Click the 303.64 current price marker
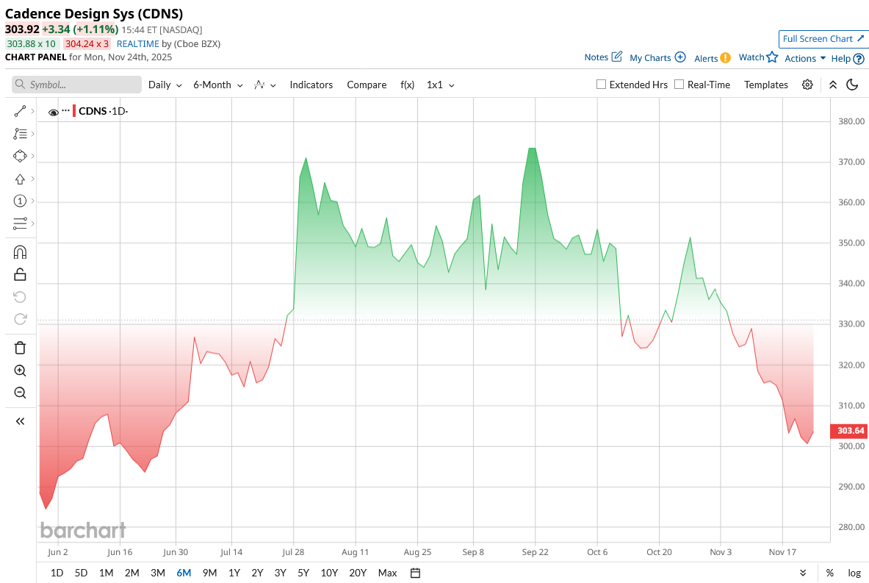Screen dimensions: 869x583 coord(850,431)
